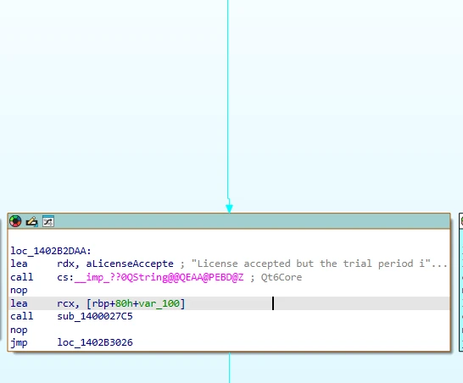
Task: Click the QString import function name
Action: pos(159,277)
